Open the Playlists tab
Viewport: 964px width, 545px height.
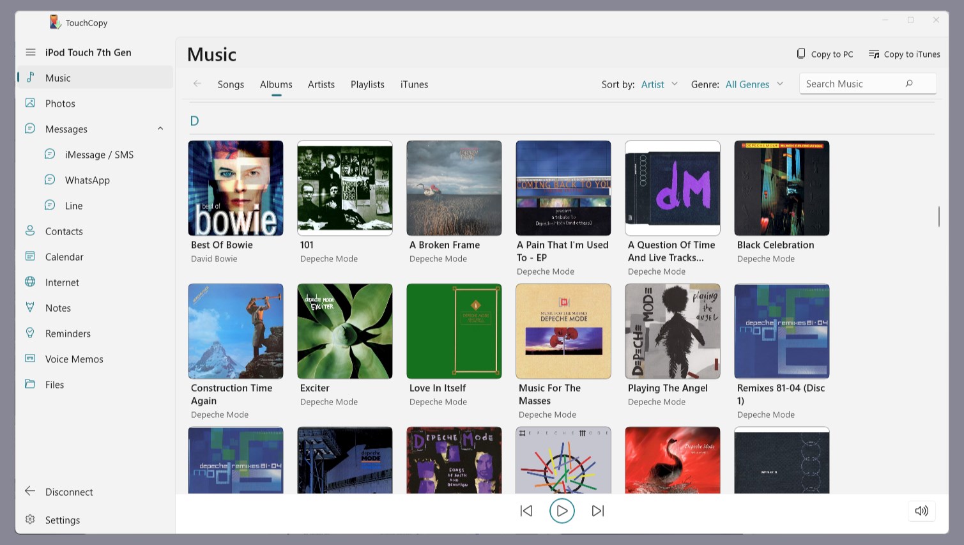point(367,84)
